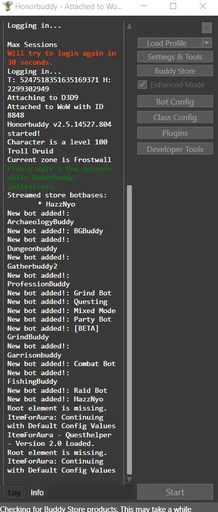Open Developer Tools
The width and height of the screenshot is (218, 512).
175,149
